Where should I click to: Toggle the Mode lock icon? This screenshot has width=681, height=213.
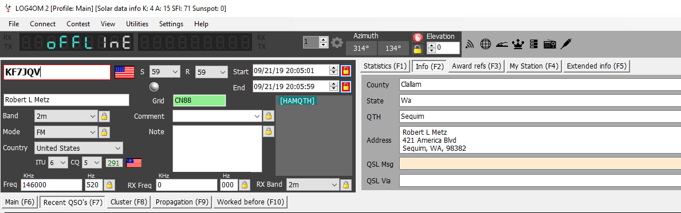[x=104, y=132]
